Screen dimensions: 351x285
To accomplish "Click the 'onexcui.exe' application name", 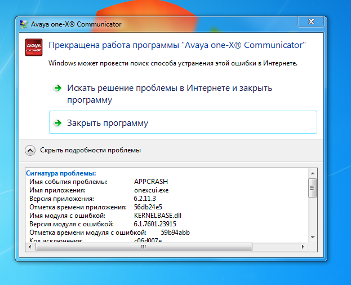I will coord(152,190).
